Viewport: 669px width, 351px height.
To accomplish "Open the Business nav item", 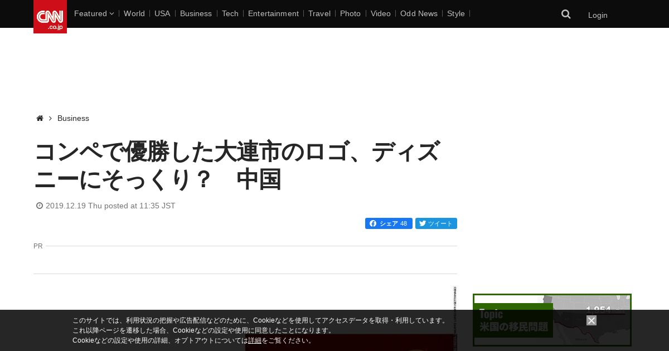I will pyautogui.click(x=196, y=13).
